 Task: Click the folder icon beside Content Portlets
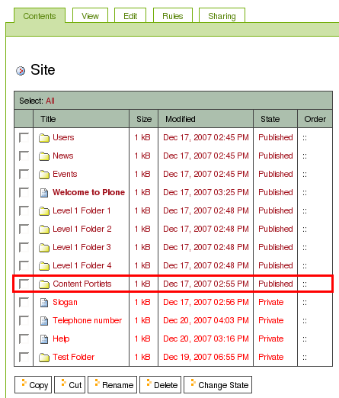point(44,284)
